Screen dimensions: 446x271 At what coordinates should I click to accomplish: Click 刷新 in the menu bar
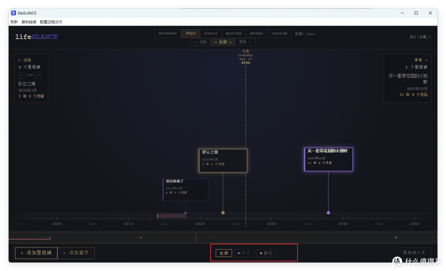click(14, 22)
